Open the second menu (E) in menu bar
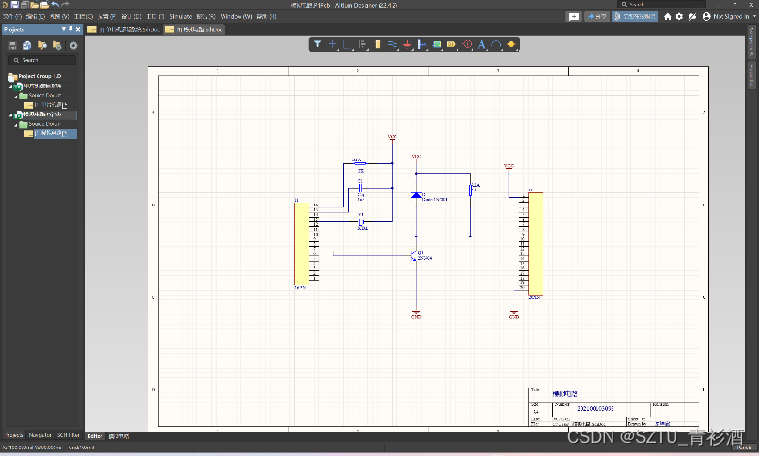 coord(36,17)
